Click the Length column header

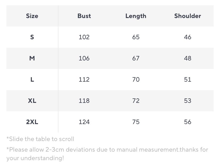click(x=136, y=16)
